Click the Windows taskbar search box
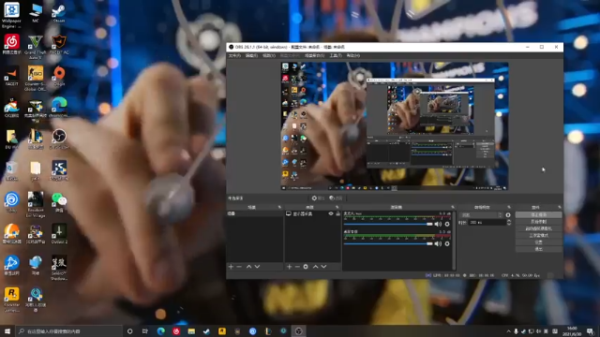This screenshot has width=600, height=337. pyautogui.click(x=68, y=330)
